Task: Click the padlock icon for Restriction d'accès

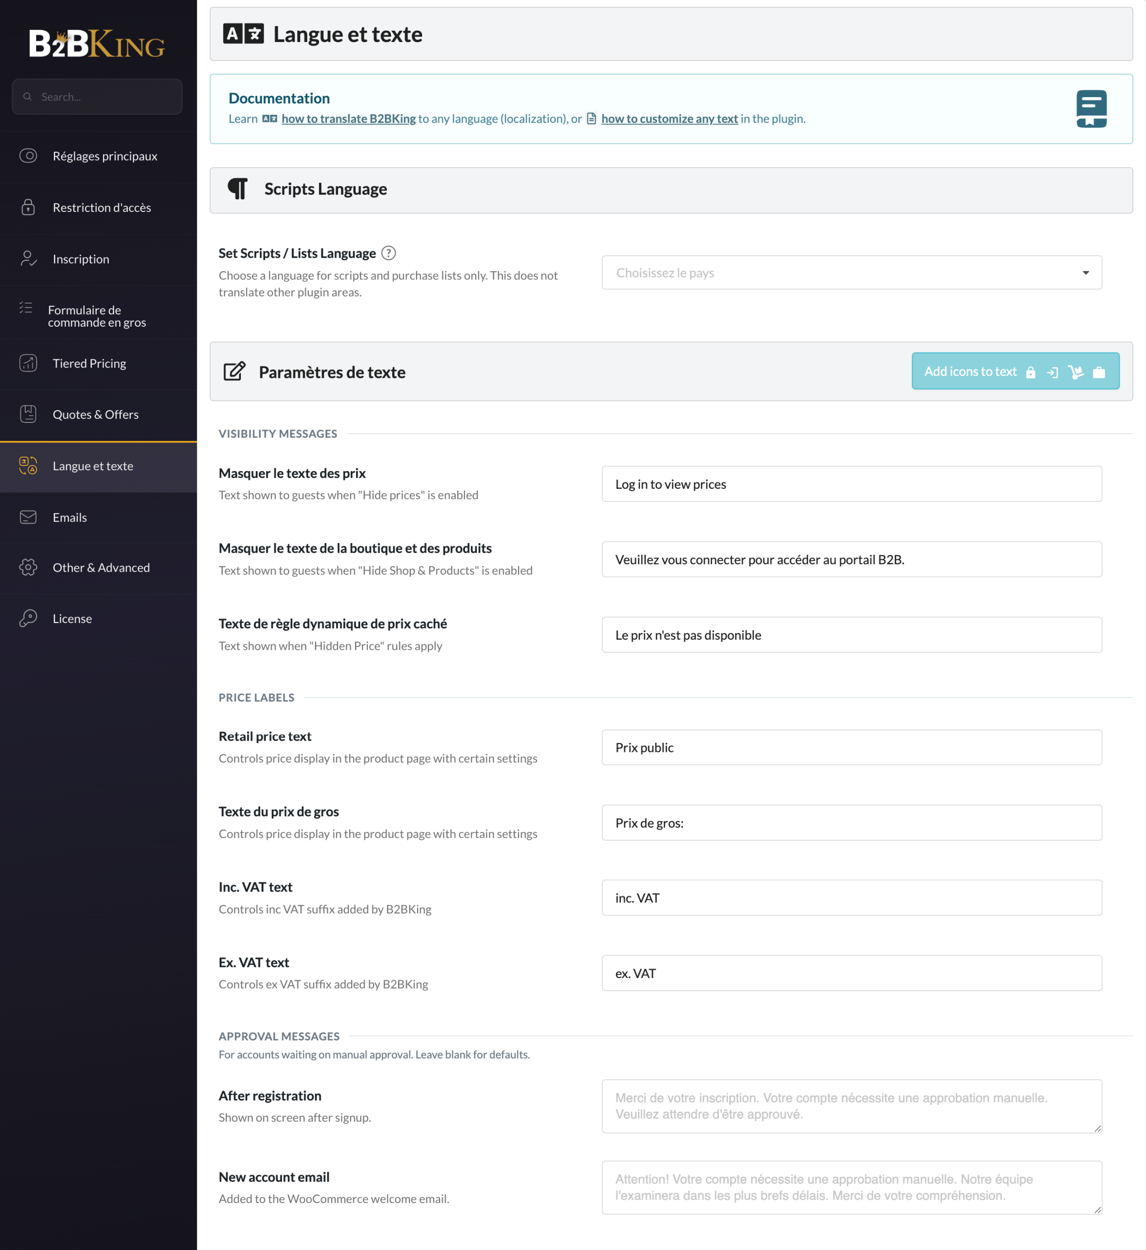Action: coord(28,207)
